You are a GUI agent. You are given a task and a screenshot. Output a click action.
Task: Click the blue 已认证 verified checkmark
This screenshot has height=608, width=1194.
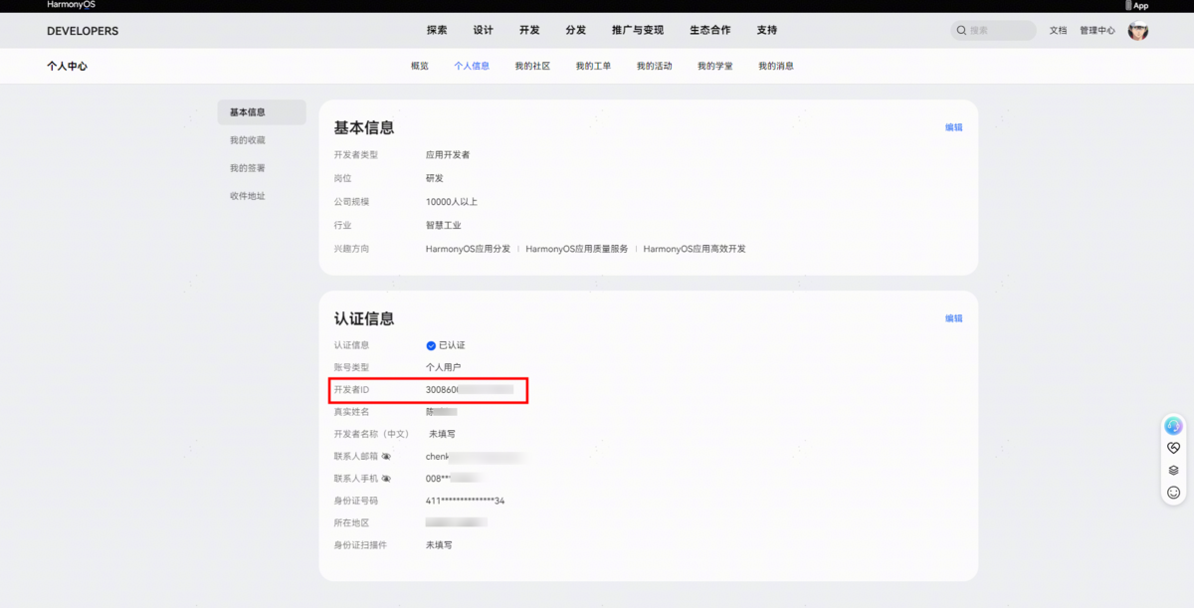click(x=431, y=345)
